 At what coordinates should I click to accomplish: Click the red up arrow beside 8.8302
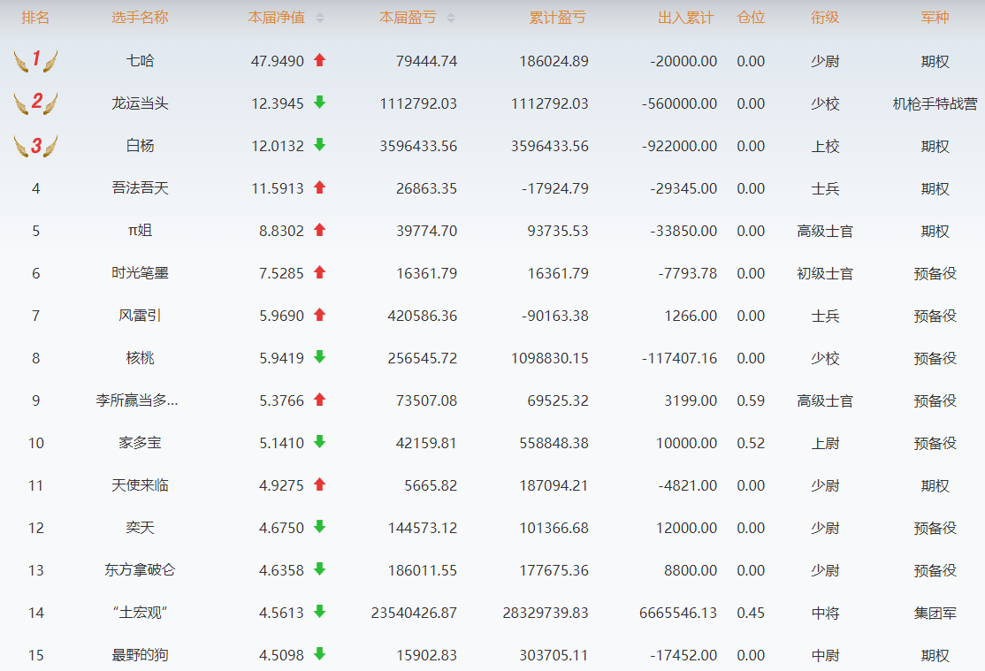point(320,230)
